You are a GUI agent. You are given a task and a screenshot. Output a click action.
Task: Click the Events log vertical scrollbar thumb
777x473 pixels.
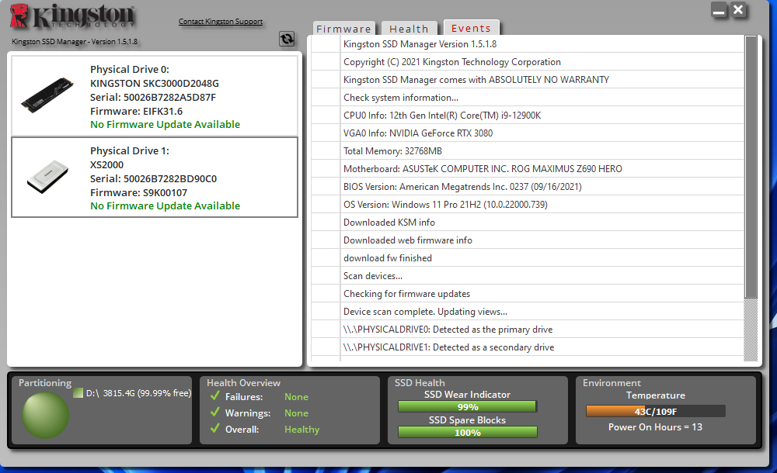[x=751, y=167]
